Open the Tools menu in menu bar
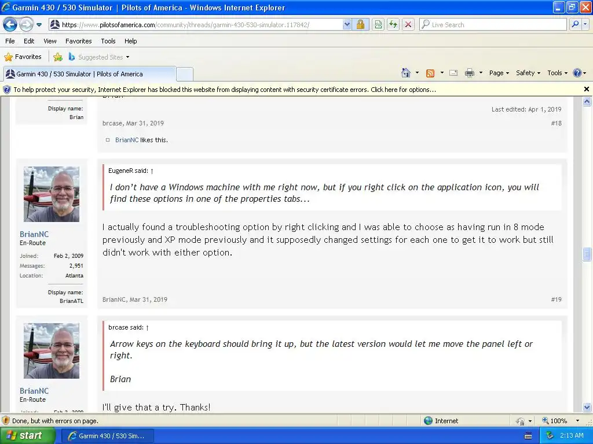593x444 pixels. click(x=108, y=41)
